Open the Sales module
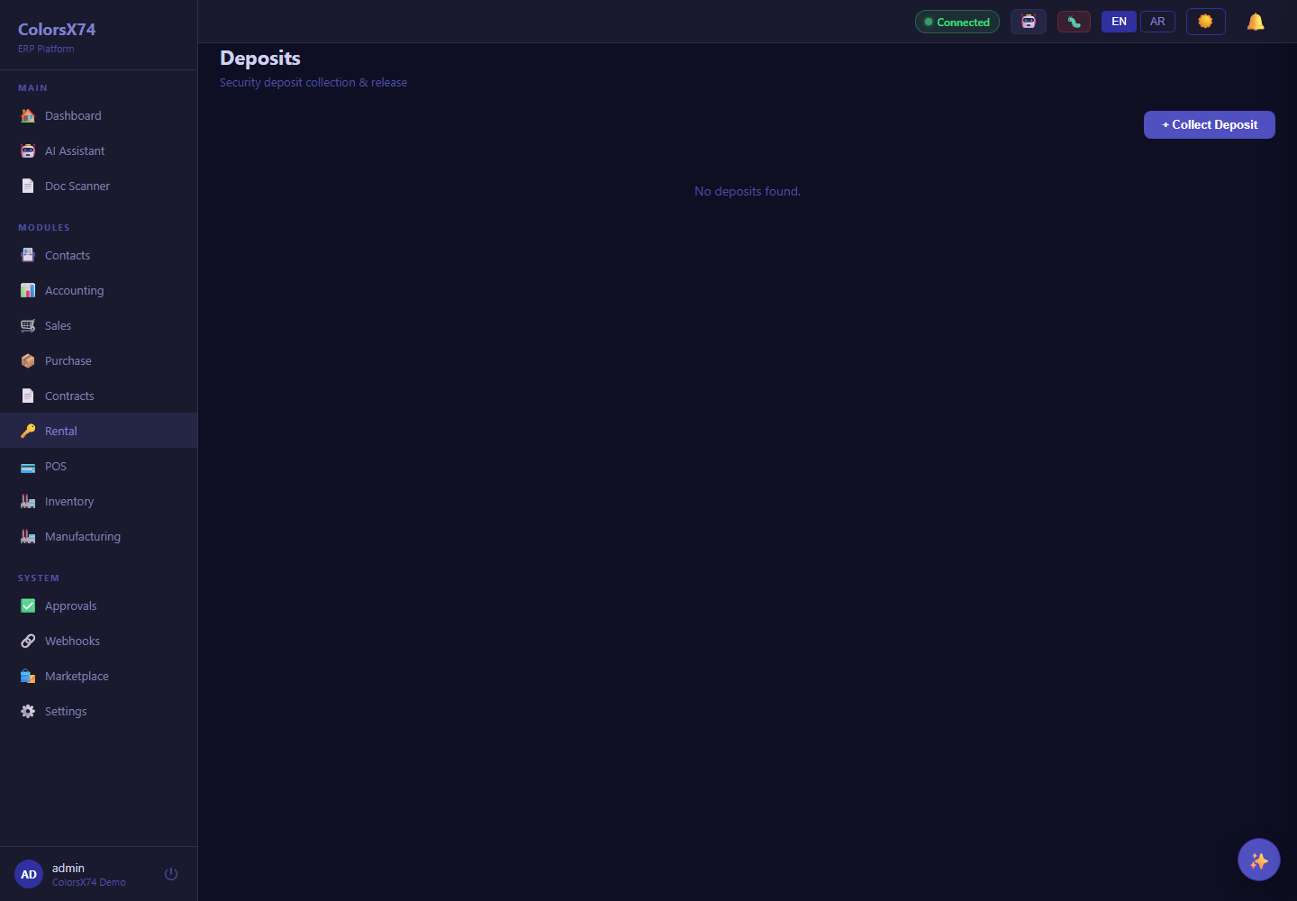1297x901 pixels. (x=99, y=325)
